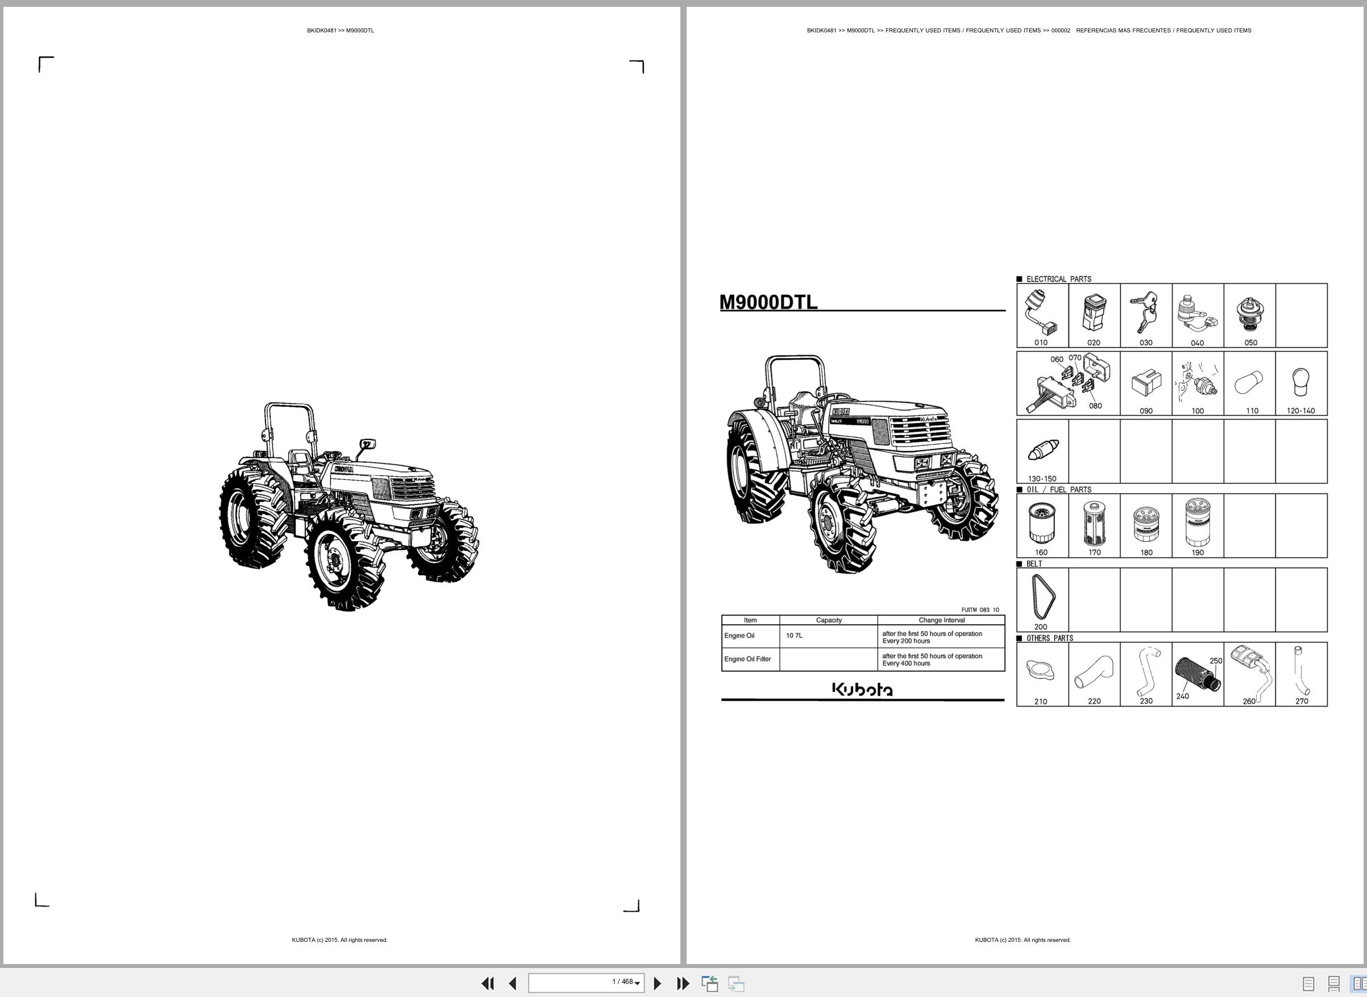
Task: Click the BELT section heading
Action: 1034,564
